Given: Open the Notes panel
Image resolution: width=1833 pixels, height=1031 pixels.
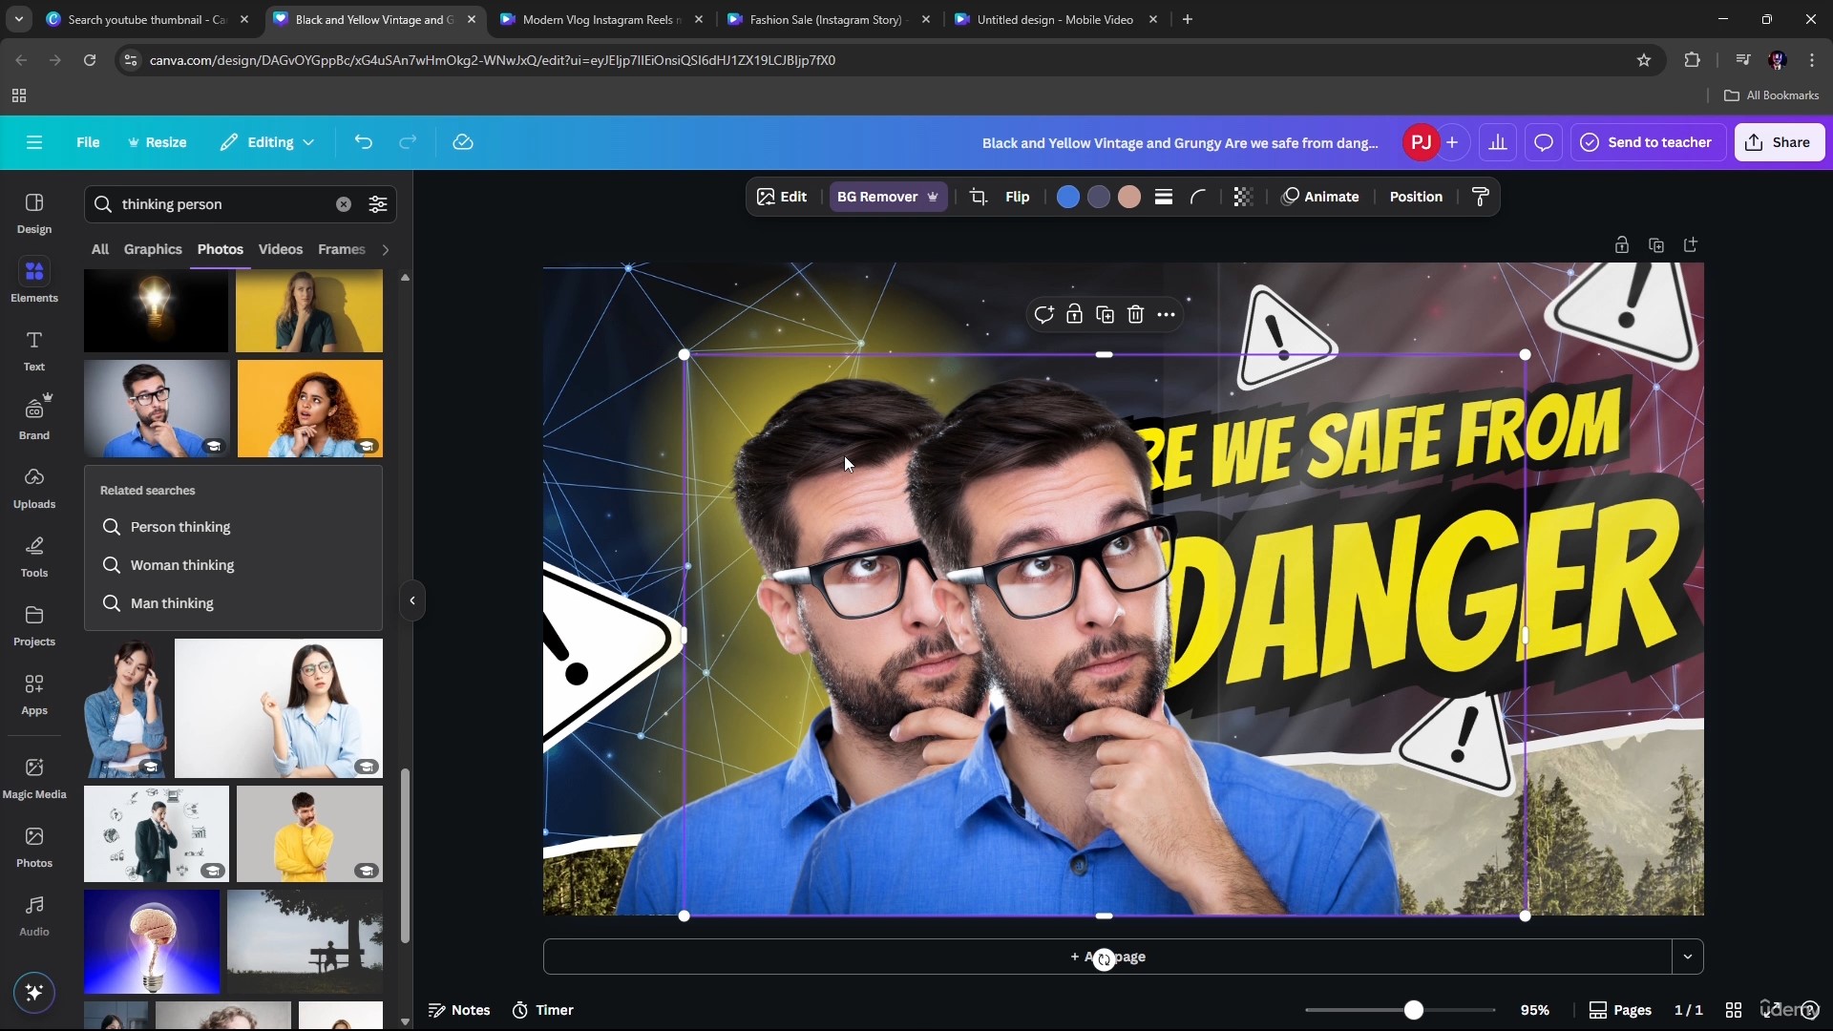Looking at the screenshot, I should 459,1010.
